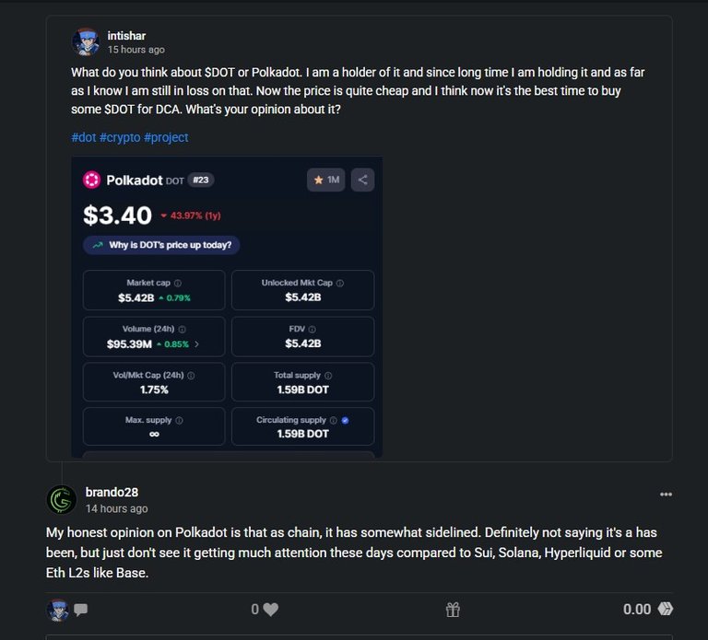Click the Polkadot pink logo
708x640 pixels.
(91, 180)
